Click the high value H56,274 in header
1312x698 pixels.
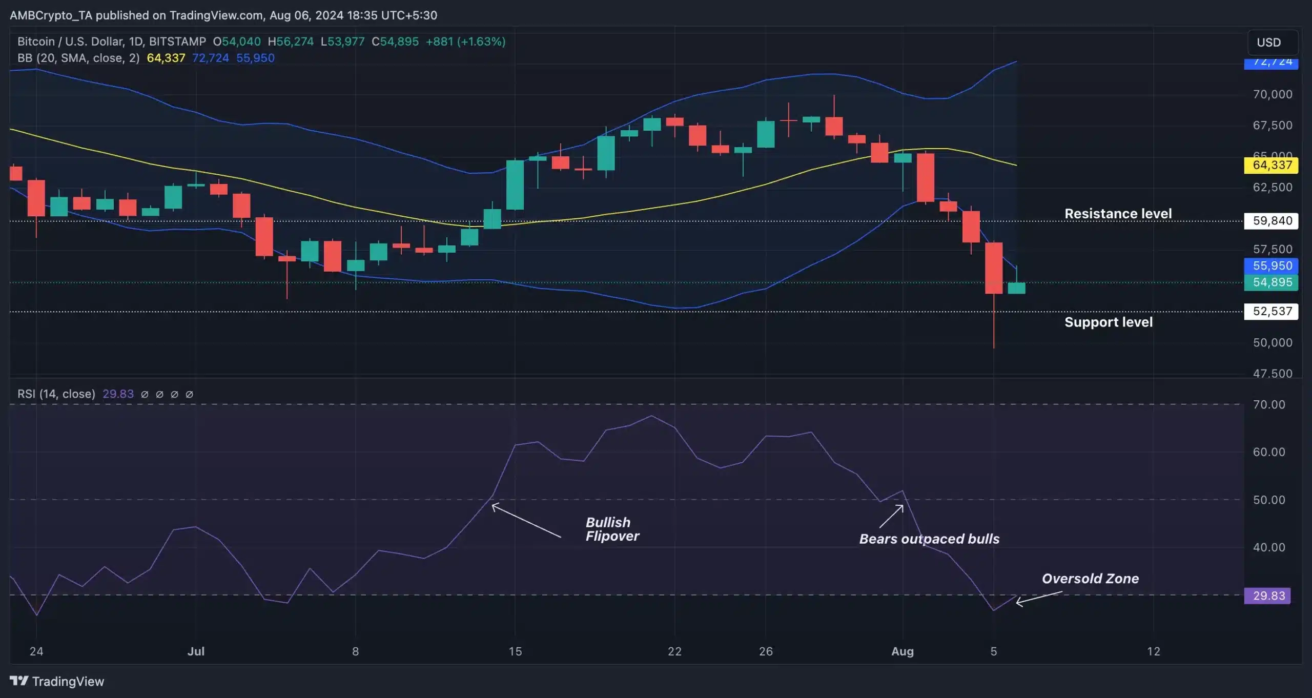point(291,42)
